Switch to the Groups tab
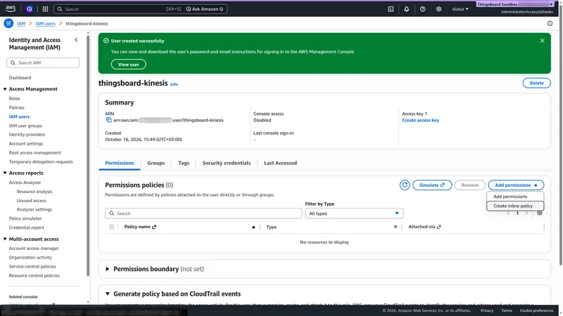The image size is (563, 316). 156,163
